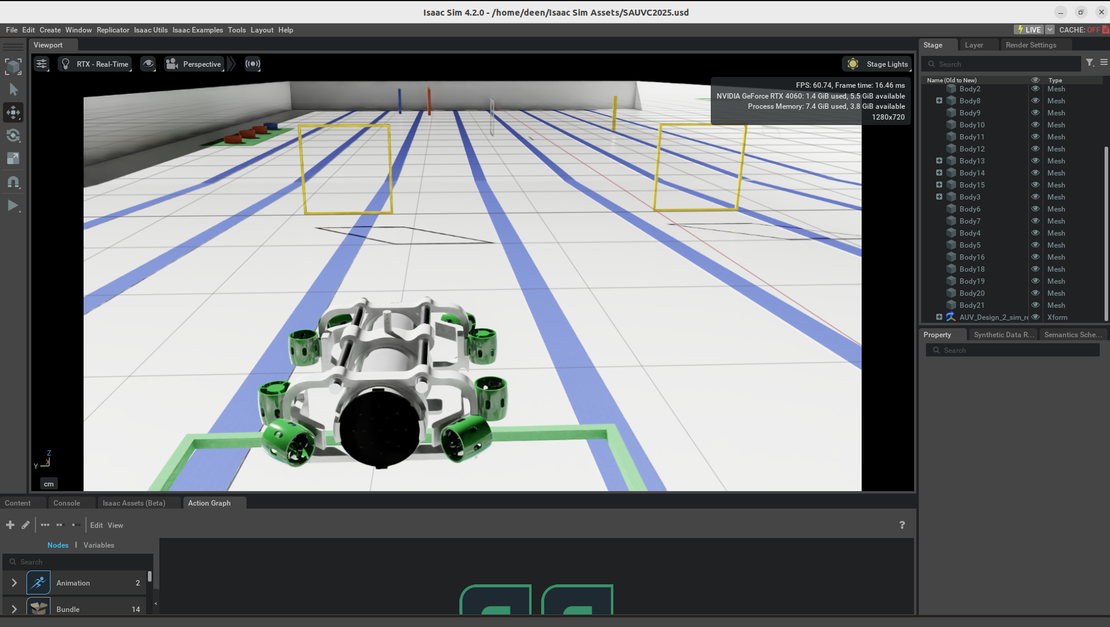Toggle visibility of Body16 mesh
The image size is (1110, 627).
pos(1035,257)
